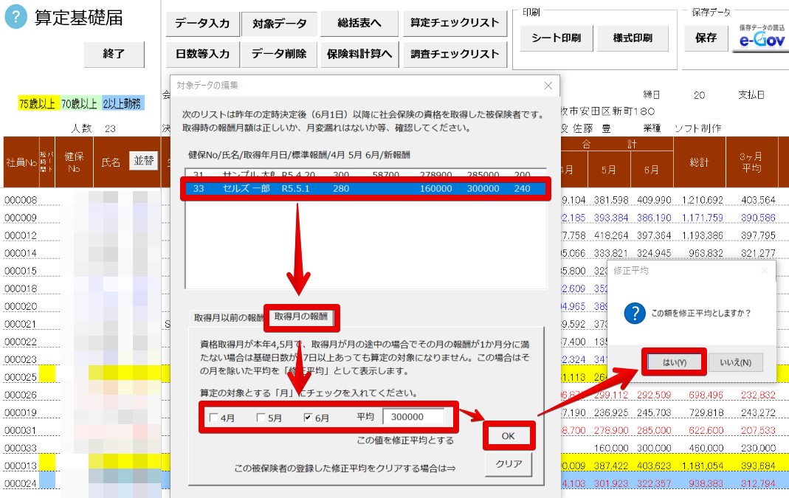
Task: Click employee number 000009
Action: tap(21, 218)
